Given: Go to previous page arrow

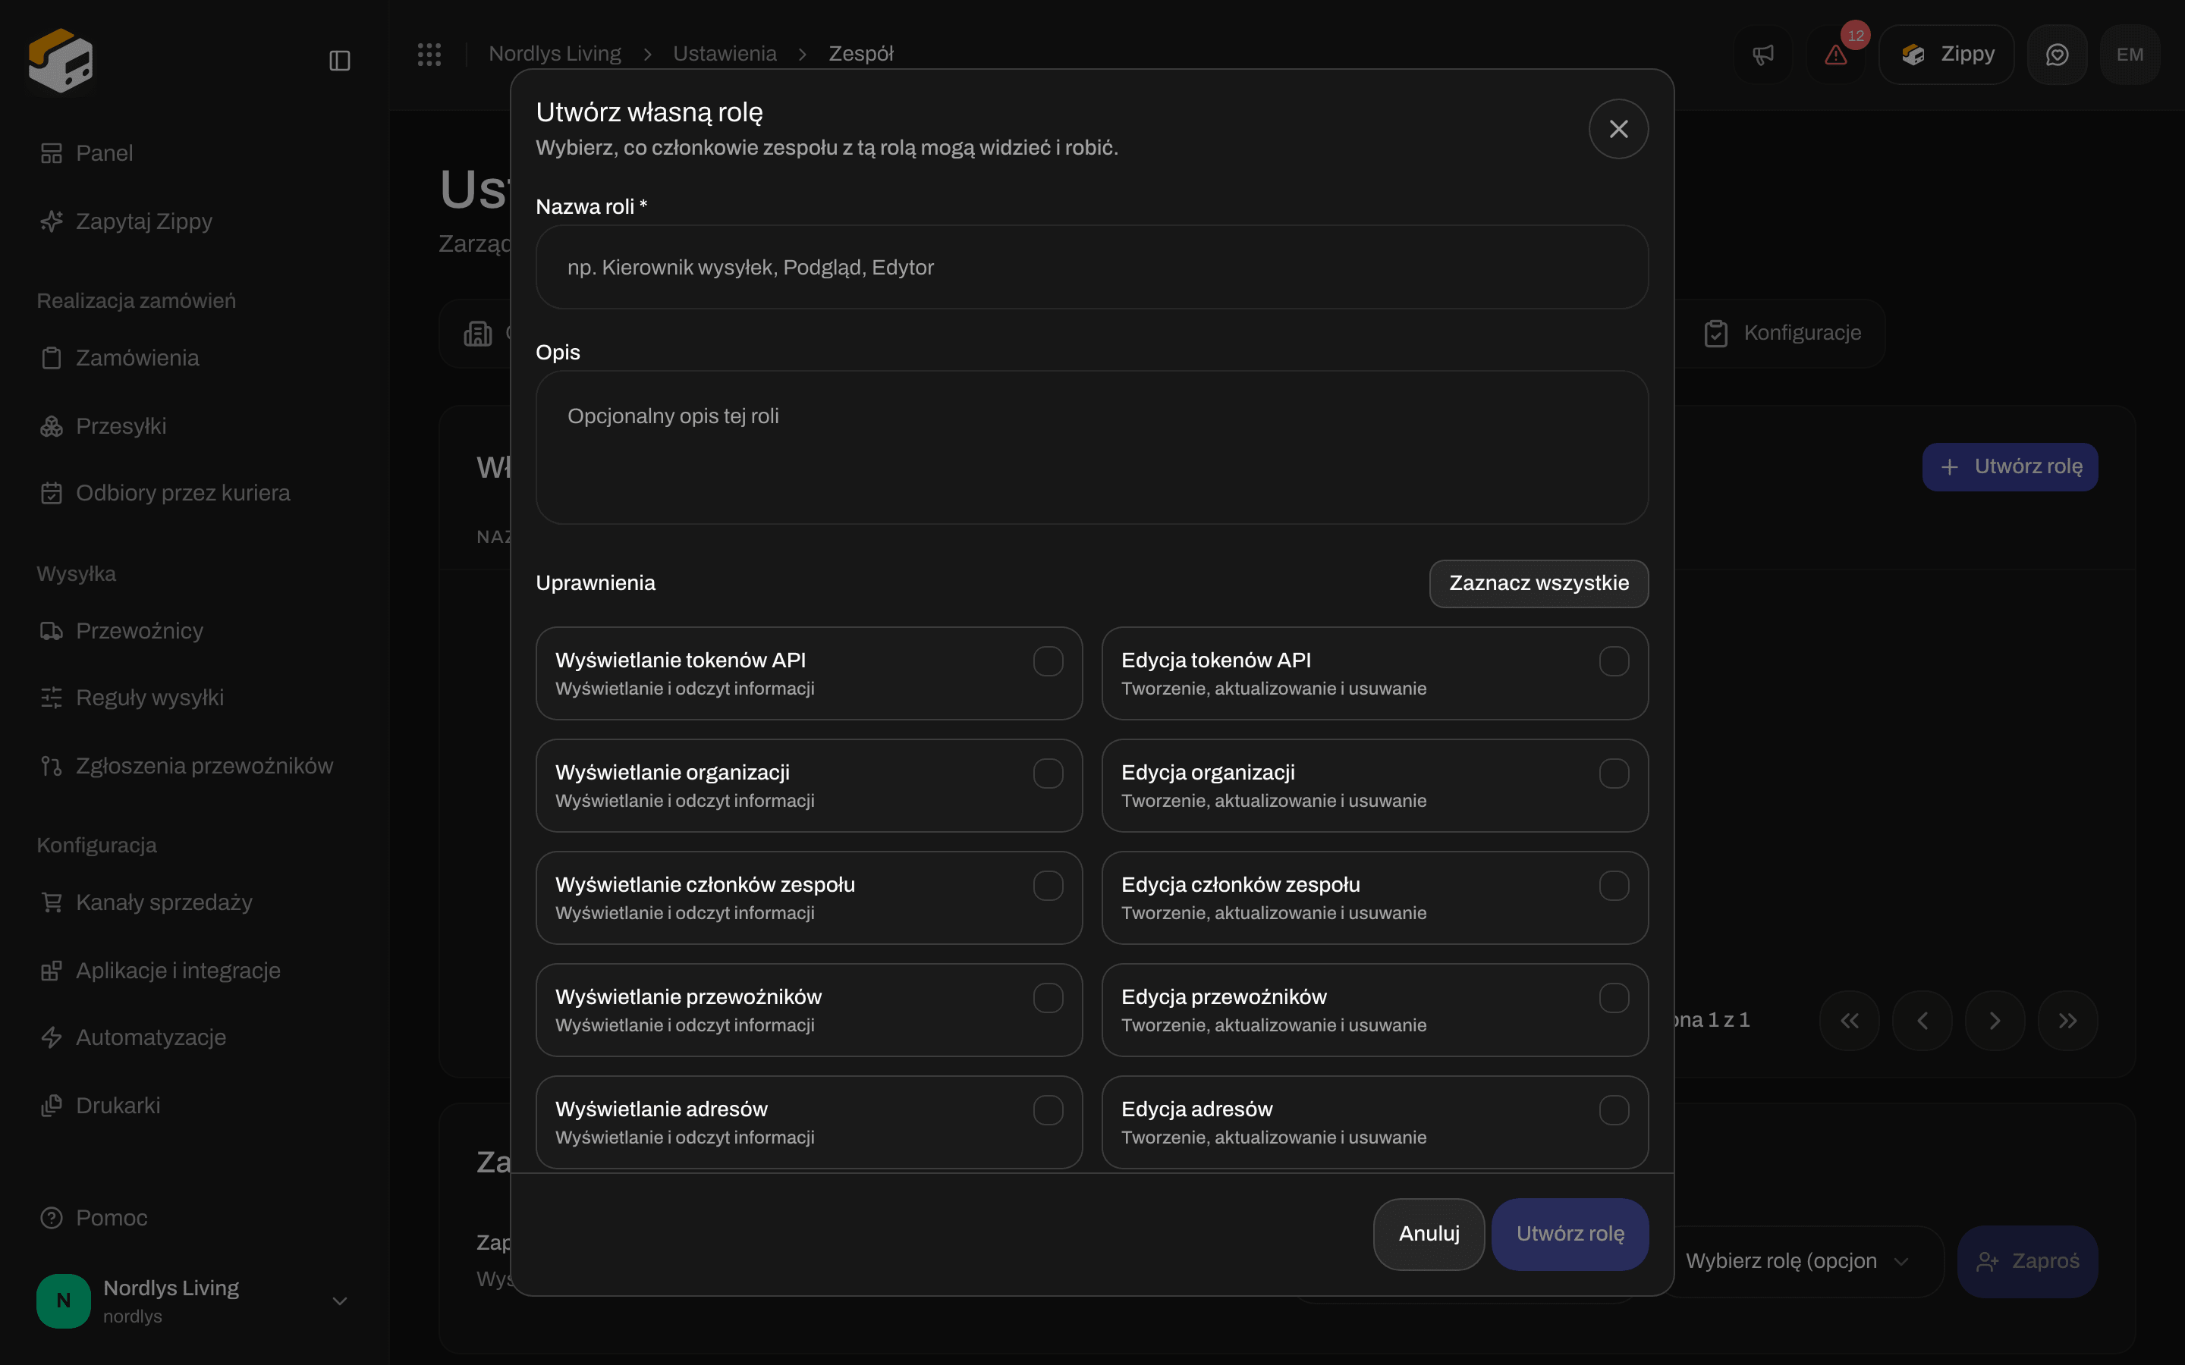Looking at the screenshot, I should coord(1922,1020).
